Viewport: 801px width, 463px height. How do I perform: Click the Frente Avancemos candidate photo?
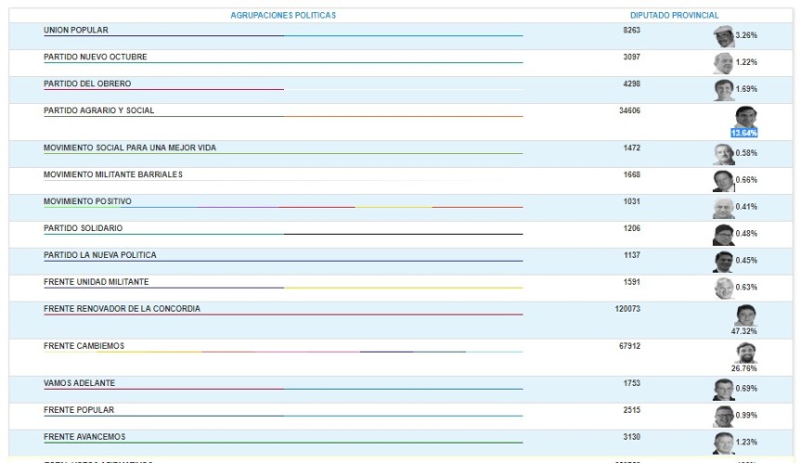[723, 443]
